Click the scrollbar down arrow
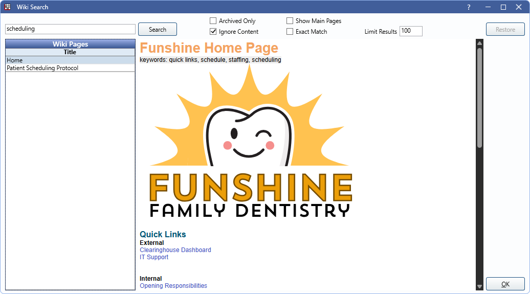Image resolution: width=530 pixels, height=294 pixels. click(479, 287)
